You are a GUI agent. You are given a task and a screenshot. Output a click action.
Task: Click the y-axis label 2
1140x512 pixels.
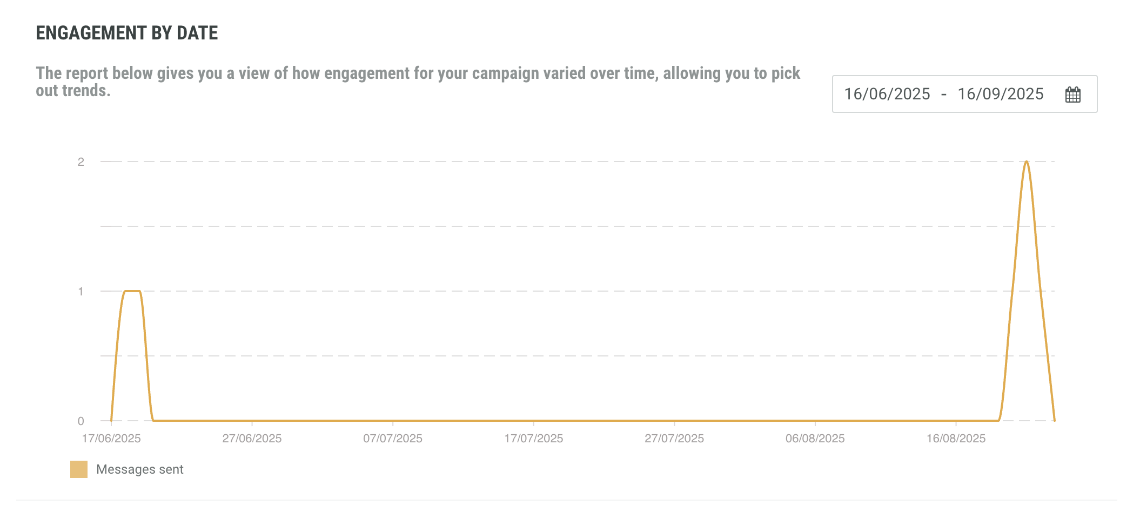81,161
